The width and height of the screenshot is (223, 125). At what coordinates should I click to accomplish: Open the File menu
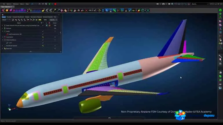pyautogui.click(x=4, y=4)
